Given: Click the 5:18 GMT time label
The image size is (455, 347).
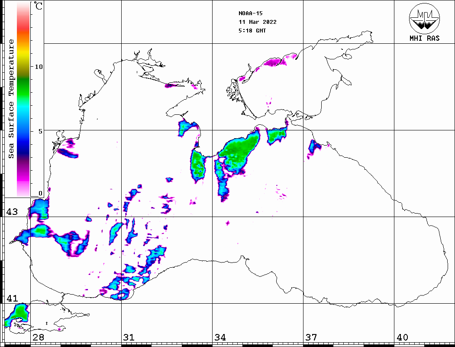Looking at the screenshot, I should tap(252, 31).
